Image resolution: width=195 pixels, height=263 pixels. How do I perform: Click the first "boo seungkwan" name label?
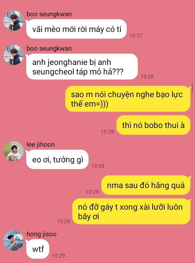tap(49, 14)
